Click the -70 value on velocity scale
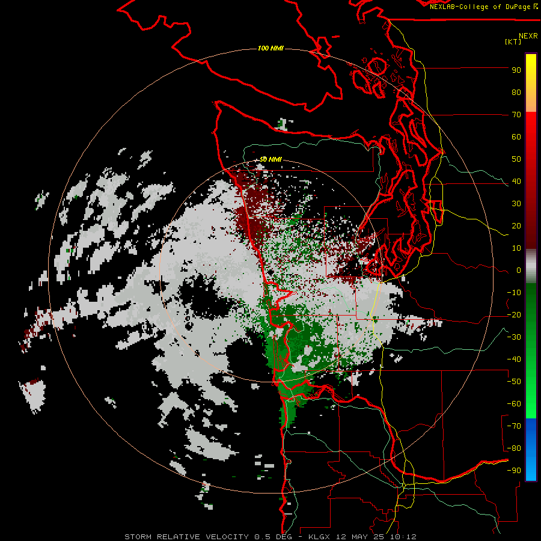The width and height of the screenshot is (541, 541). tap(514, 426)
